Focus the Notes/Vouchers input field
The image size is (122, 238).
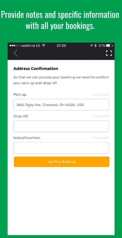coord(61,148)
